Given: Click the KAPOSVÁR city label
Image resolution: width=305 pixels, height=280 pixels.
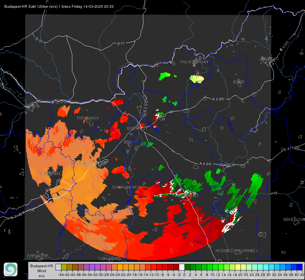Looking at the screenshot, I should coord(38,255).
